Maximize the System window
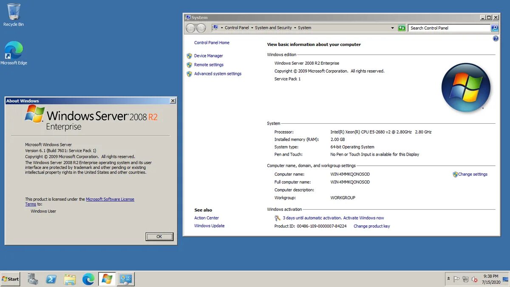 pyautogui.click(x=489, y=17)
